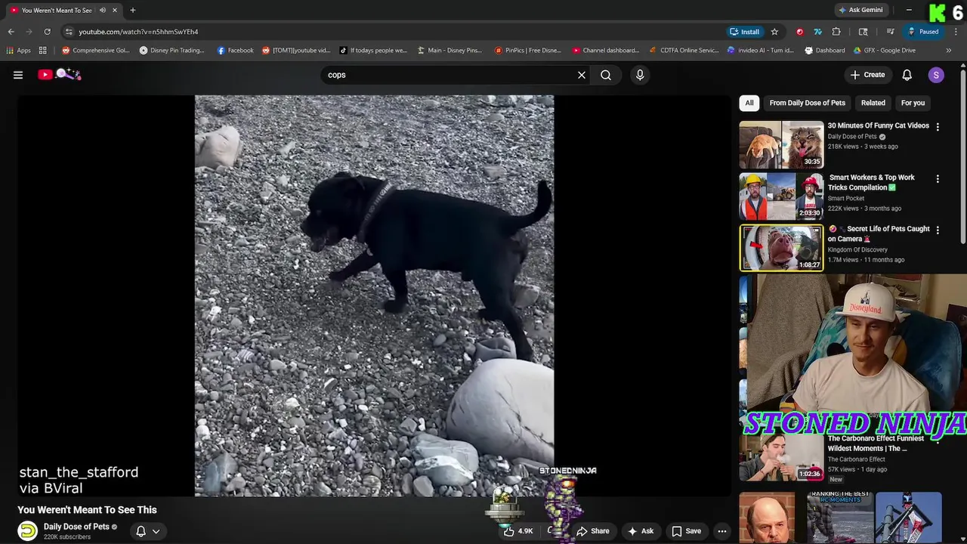Image resolution: width=967 pixels, height=544 pixels.
Task: Open a new browser tab
Action: click(x=132, y=10)
